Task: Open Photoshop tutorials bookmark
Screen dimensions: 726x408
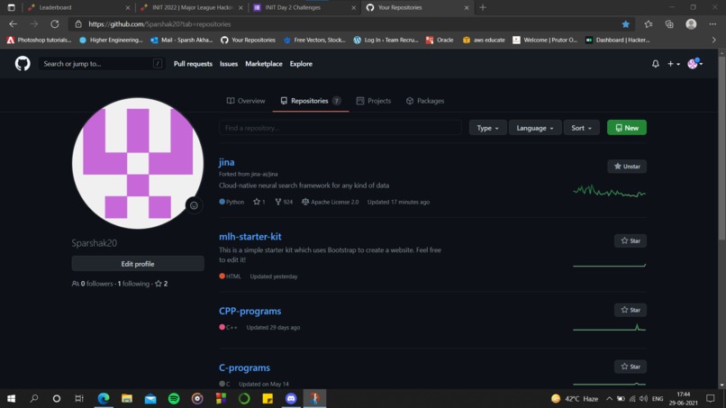Action: click(39, 41)
